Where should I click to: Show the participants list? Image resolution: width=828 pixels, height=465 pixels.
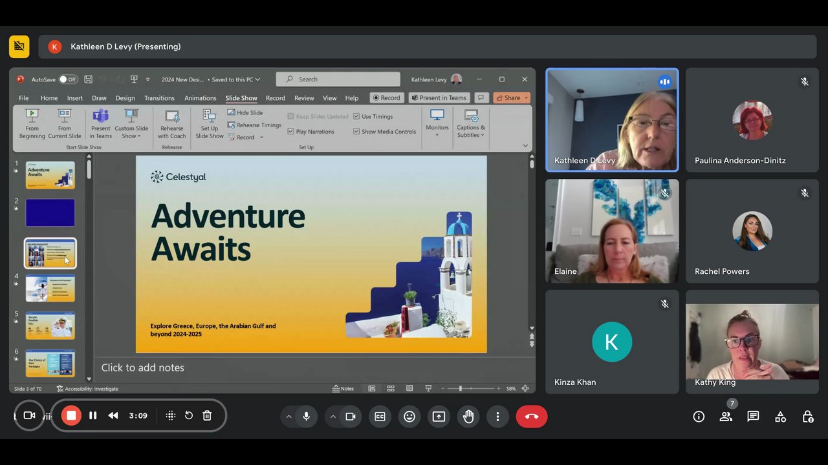(x=726, y=417)
